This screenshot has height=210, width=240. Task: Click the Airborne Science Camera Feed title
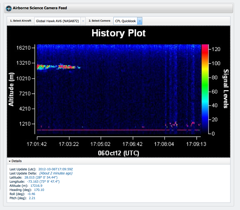tap(40, 8)
